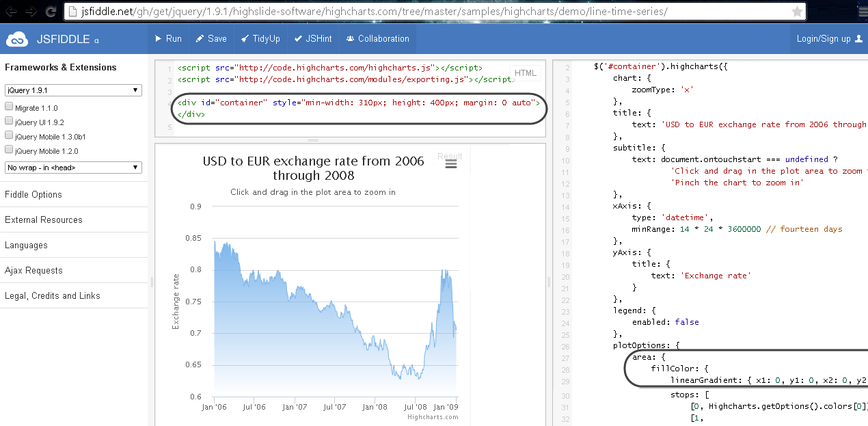Click the "minRange: 14 * 24 * 3600000" line
The image size is (868, 426).
coord(737,229)
